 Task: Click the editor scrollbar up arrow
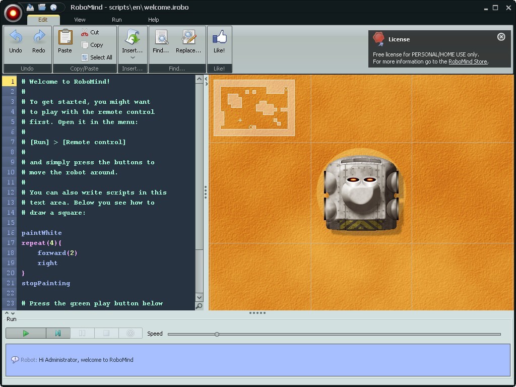pos(199,79)
